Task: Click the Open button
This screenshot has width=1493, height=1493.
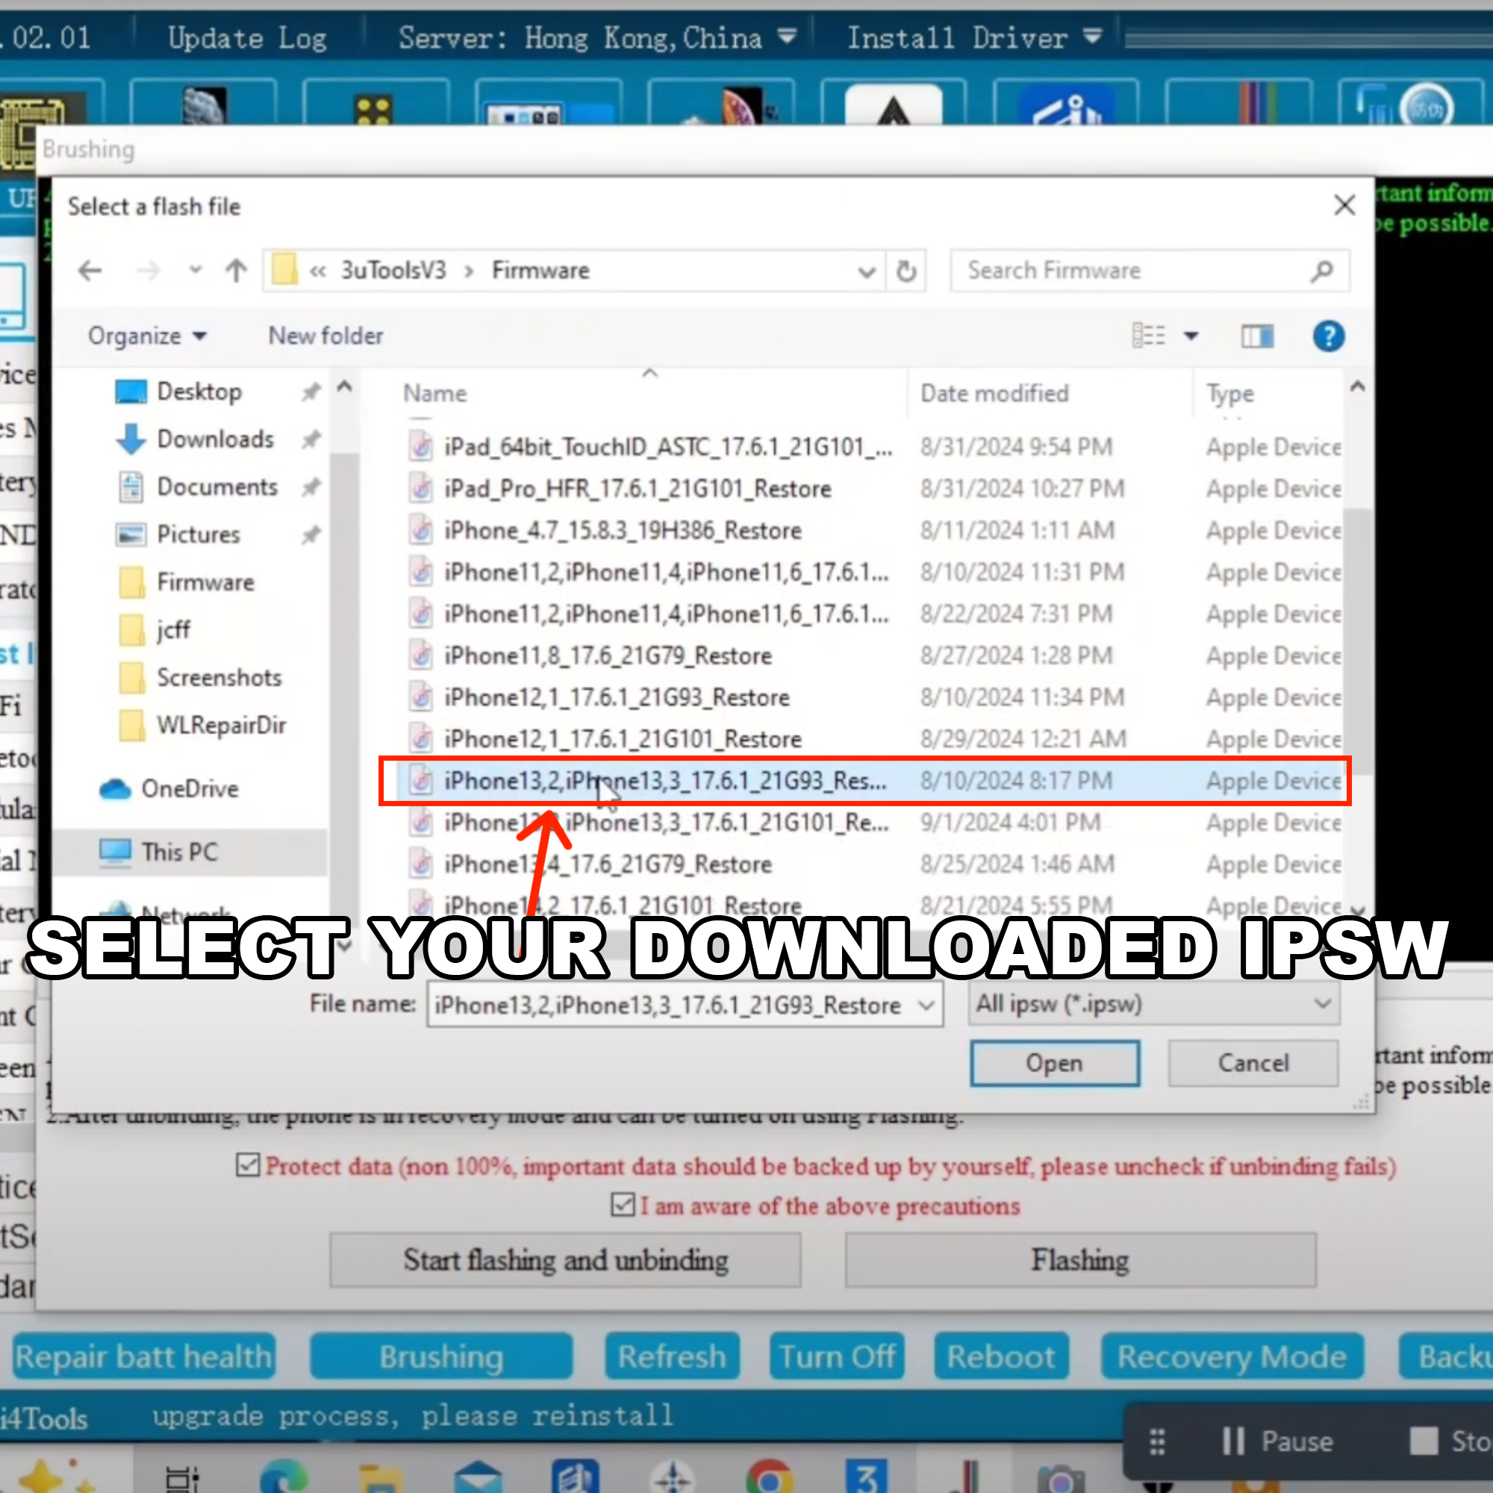Action: point(1054,1063)
